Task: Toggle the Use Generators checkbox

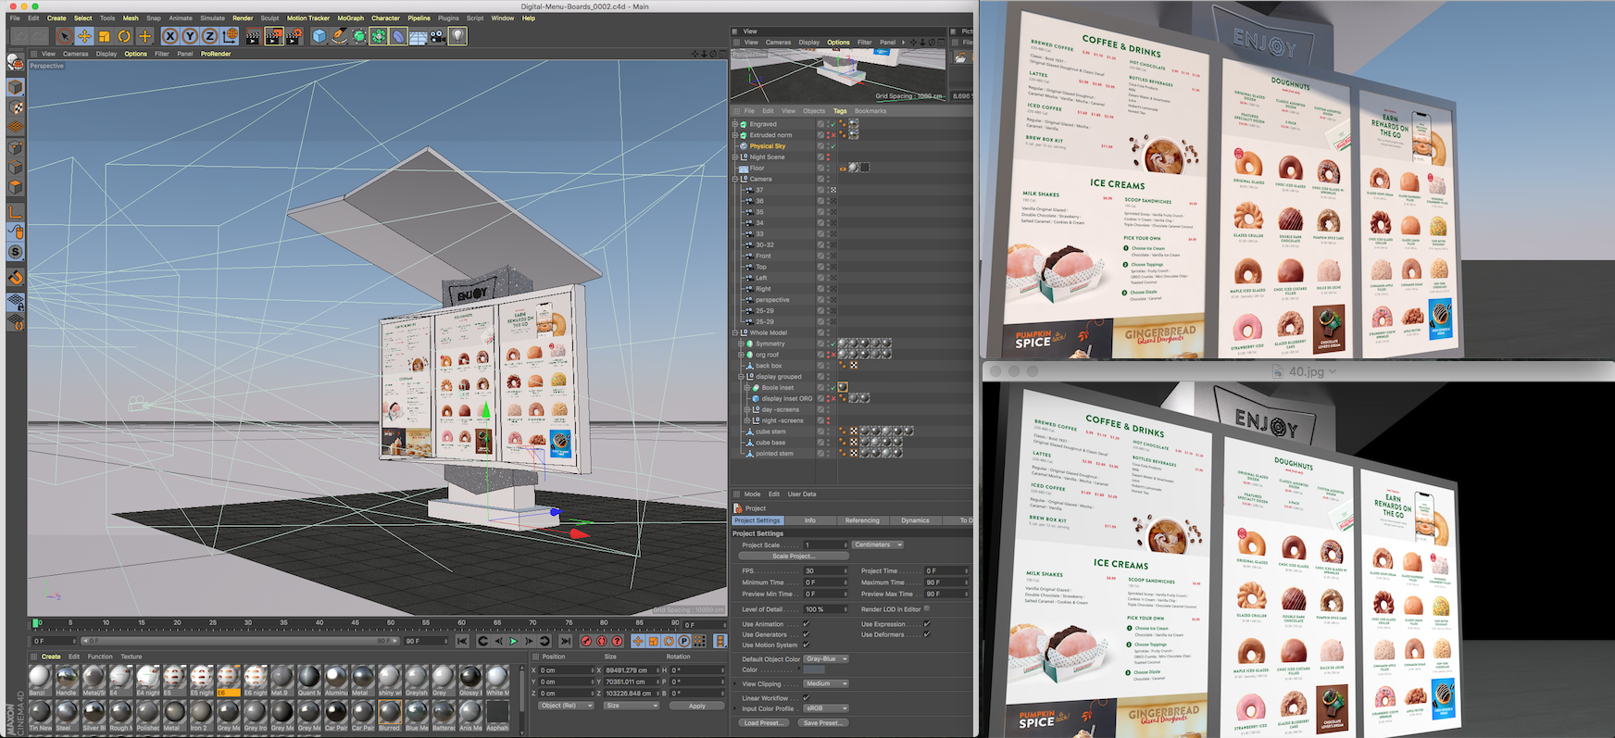Action: (x=807, y=634)
